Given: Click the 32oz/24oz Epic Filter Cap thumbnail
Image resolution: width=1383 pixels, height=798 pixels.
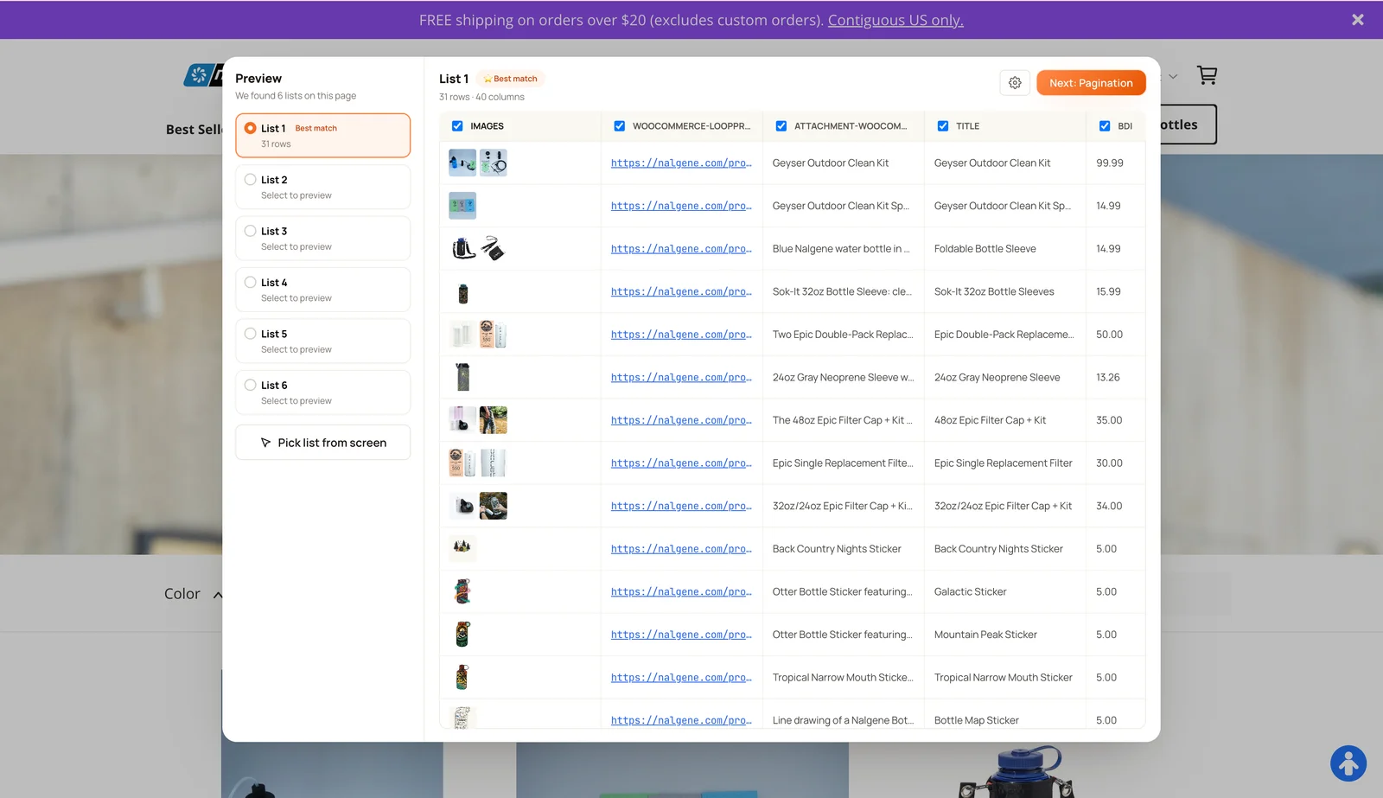Looking at the screenshot, I should click(462, 506).
